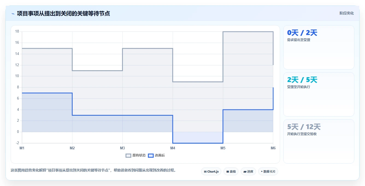This screenshot has height=186, width=365.
Task: Select the 进度 tag chip
Action: [248, 172]
